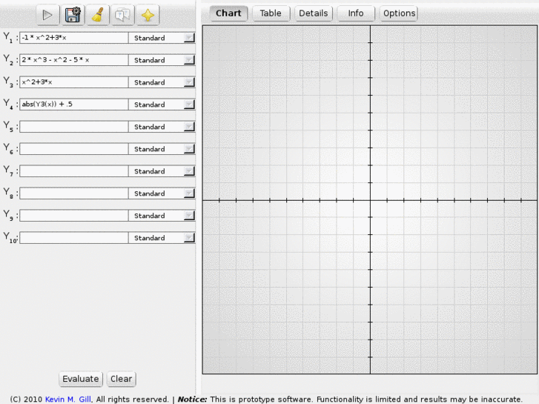Switch to the Chart tab
The image size is (539, 404).
pos(228,13)
